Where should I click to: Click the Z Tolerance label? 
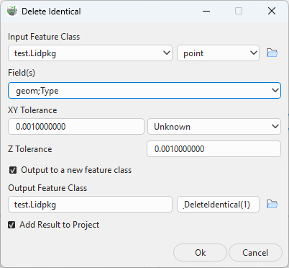30,149
